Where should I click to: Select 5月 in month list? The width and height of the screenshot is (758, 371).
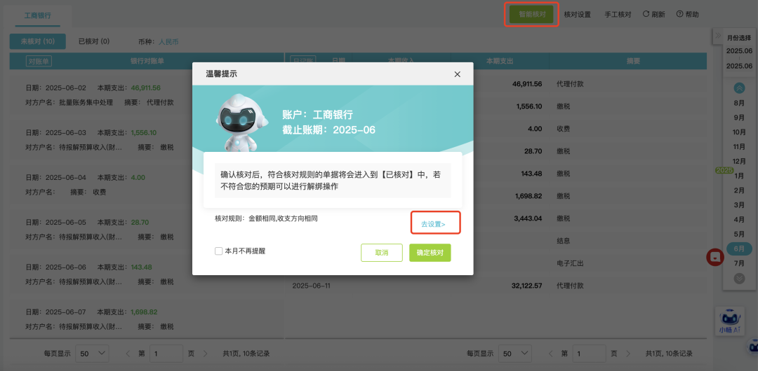click(x=739, y=234)
